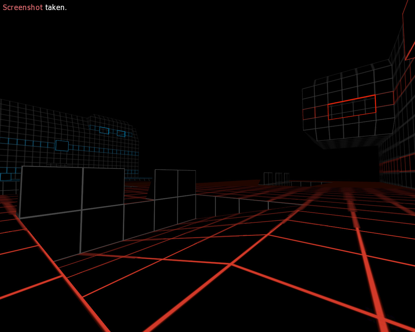Select the largest blue-outlined panel on left building
415x332 pixels.
click(x=62, y=146)
